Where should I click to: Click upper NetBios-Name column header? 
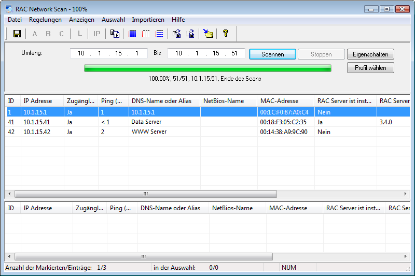click(229, 101)
